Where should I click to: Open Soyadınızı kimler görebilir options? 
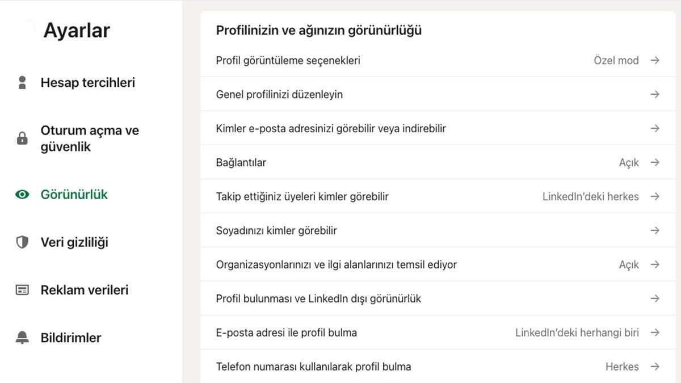tap(655, 230)
